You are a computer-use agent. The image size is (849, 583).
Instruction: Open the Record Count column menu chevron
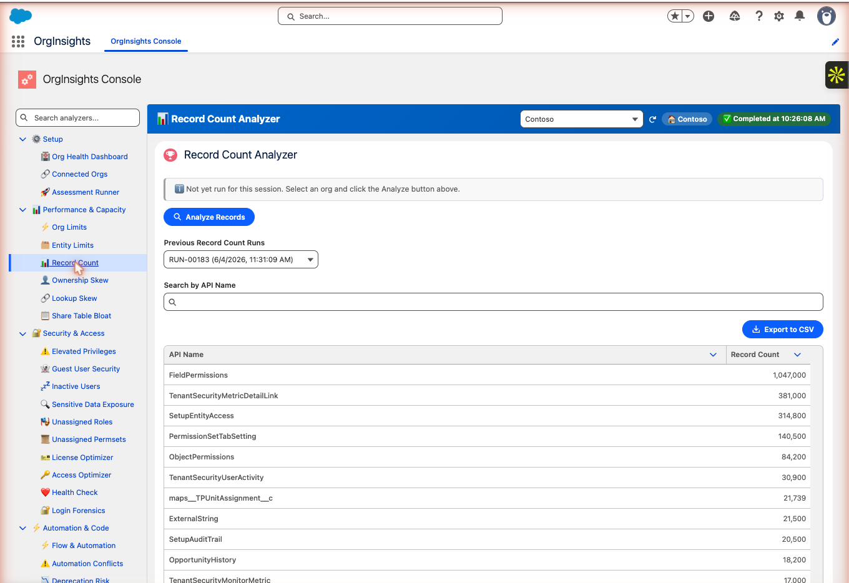click(797, 355)
